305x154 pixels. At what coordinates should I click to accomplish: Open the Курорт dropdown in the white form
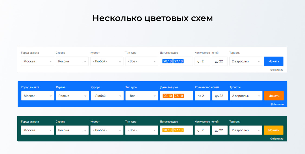coord(107,61)
